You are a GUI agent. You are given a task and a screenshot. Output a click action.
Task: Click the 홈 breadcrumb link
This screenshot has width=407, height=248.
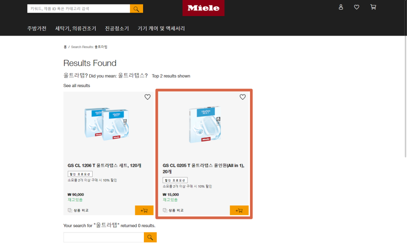(65, 47)
